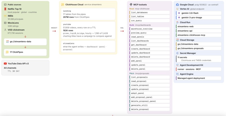Screen dimensions: 226x116
Task: Click the delete_dashboard tool row
Action: (150, 57)
